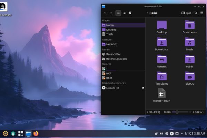Click the Install Nobara desktop icon
207x138 pixels.
[x=4, y=9]
